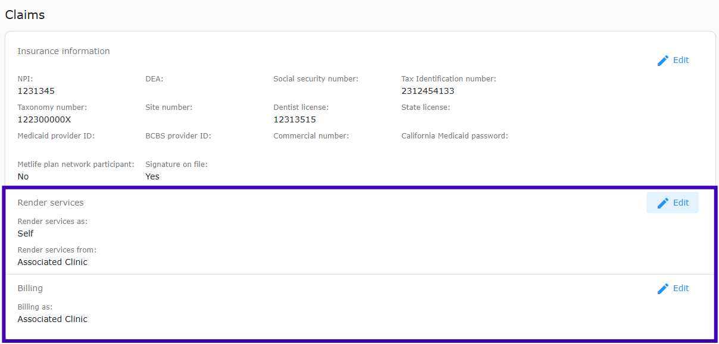Select Tax Identification number value 2312454133
This screenshot has width=719, height=344.
pos(428,91)
